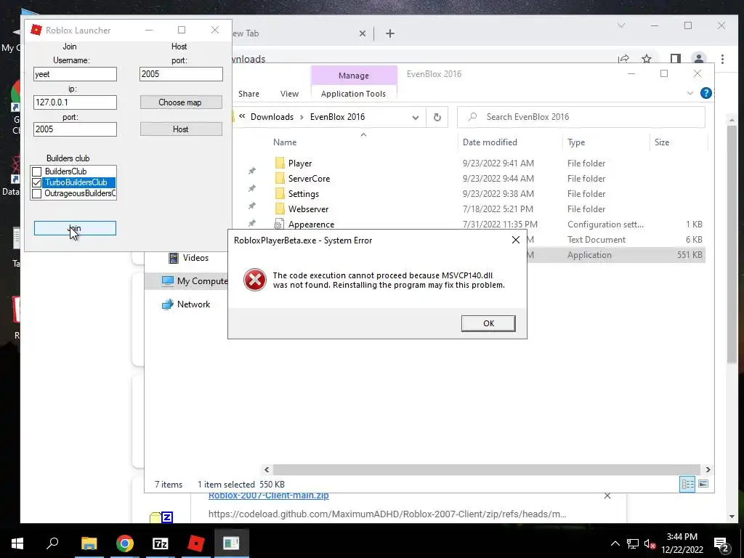Image resolution: width=744 pixels, height=558 pixels.
Task: Open the Share tab in File Explorer
Action: click(248, 94)
